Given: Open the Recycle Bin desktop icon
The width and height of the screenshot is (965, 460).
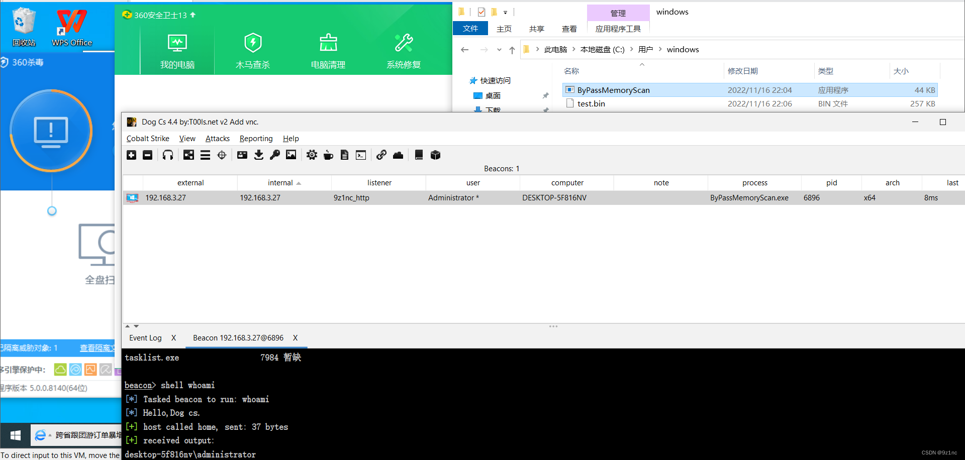Looking at the screenshot, I should coord(24,27).
